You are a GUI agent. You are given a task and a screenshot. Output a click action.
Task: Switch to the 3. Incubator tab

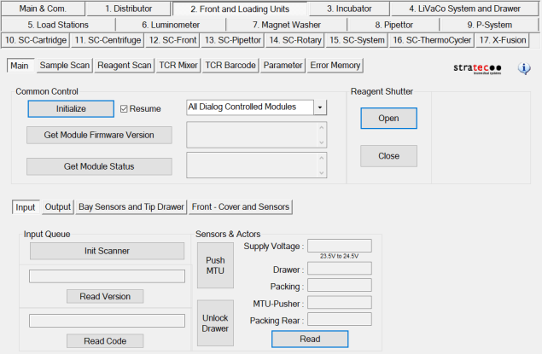(x=349, y=9)
